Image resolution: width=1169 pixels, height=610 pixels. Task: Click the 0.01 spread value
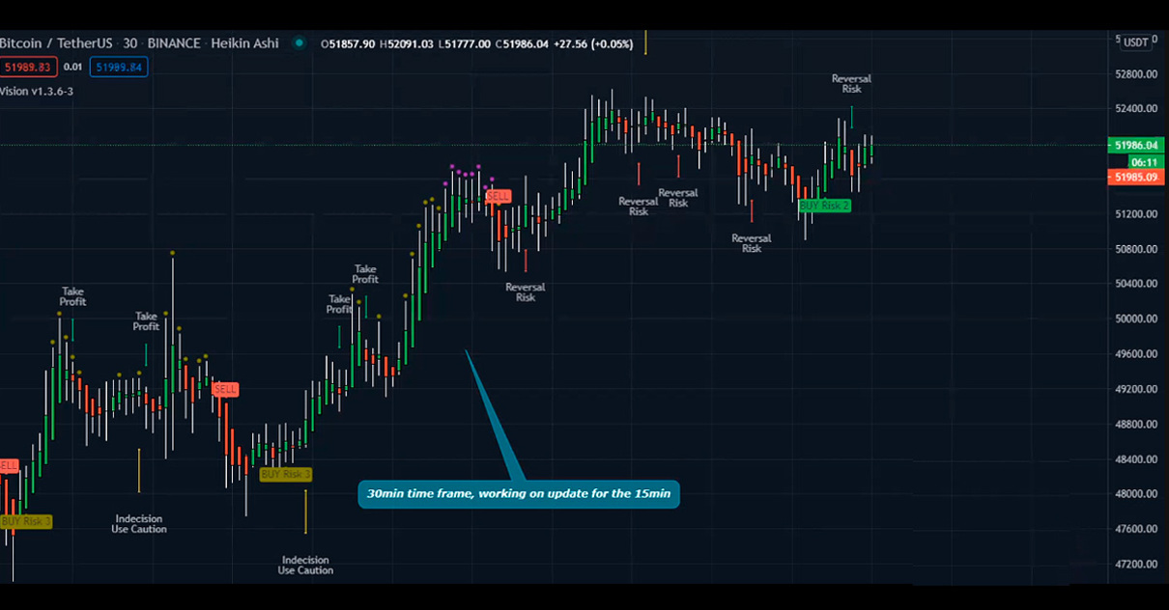tap(73, 67)
